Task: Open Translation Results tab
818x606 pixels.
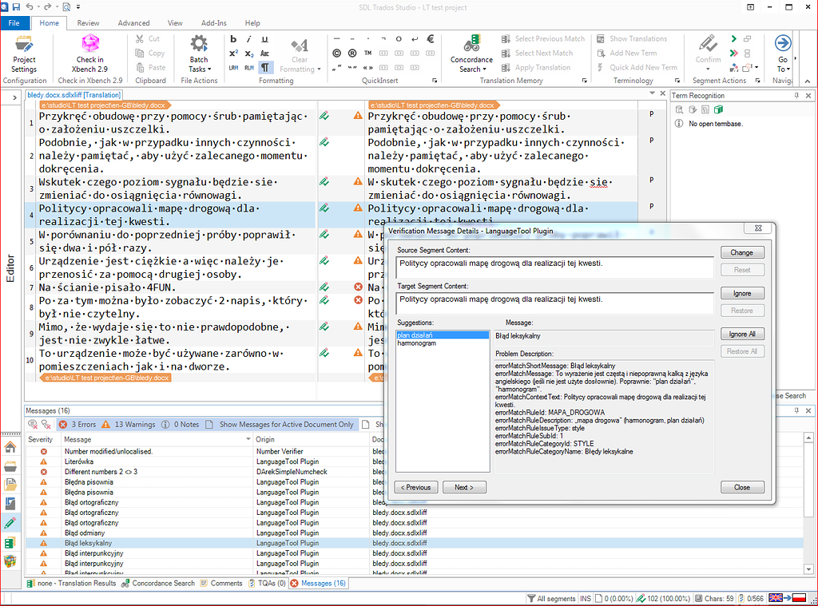Action: (71, 584)
